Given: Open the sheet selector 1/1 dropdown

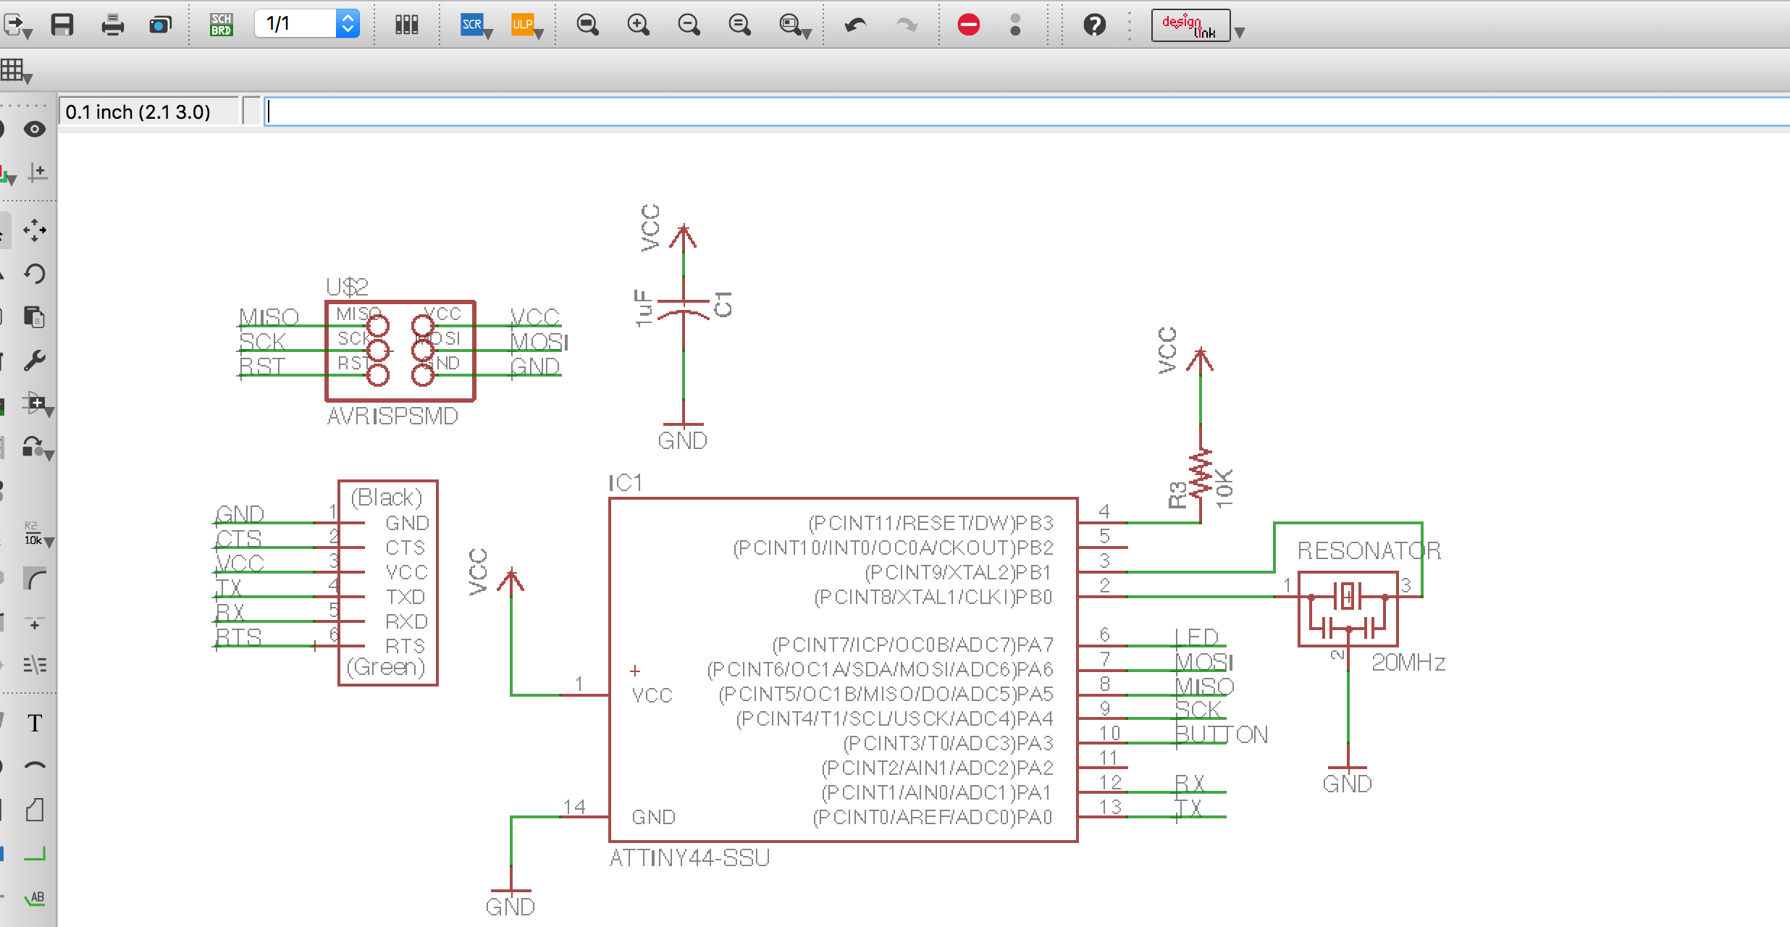Looking at the screenshot, I should tap(348, 24).
